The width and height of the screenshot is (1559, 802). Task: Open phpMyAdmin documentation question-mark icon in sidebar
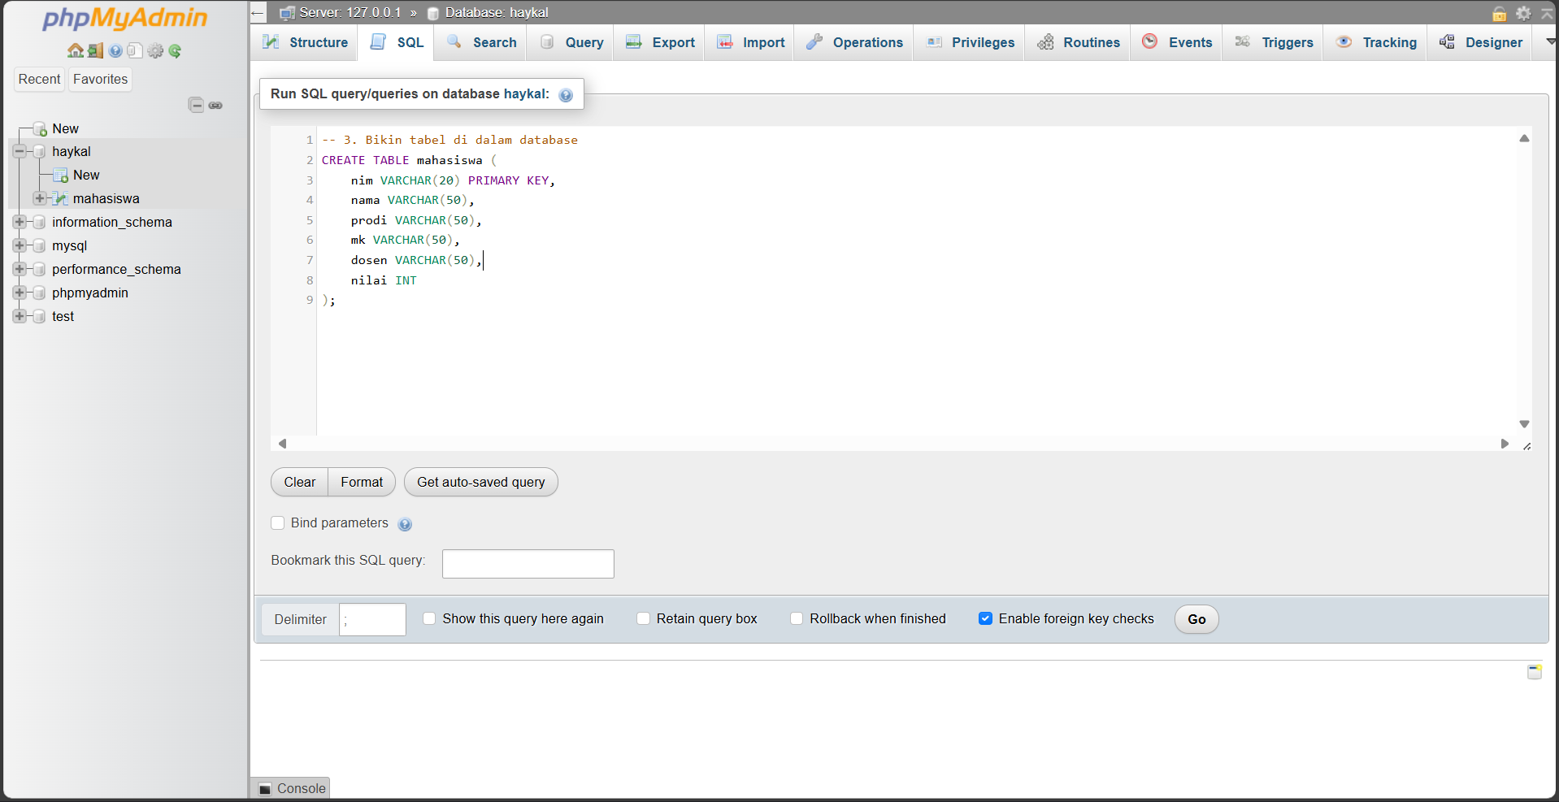pos(115,50)
